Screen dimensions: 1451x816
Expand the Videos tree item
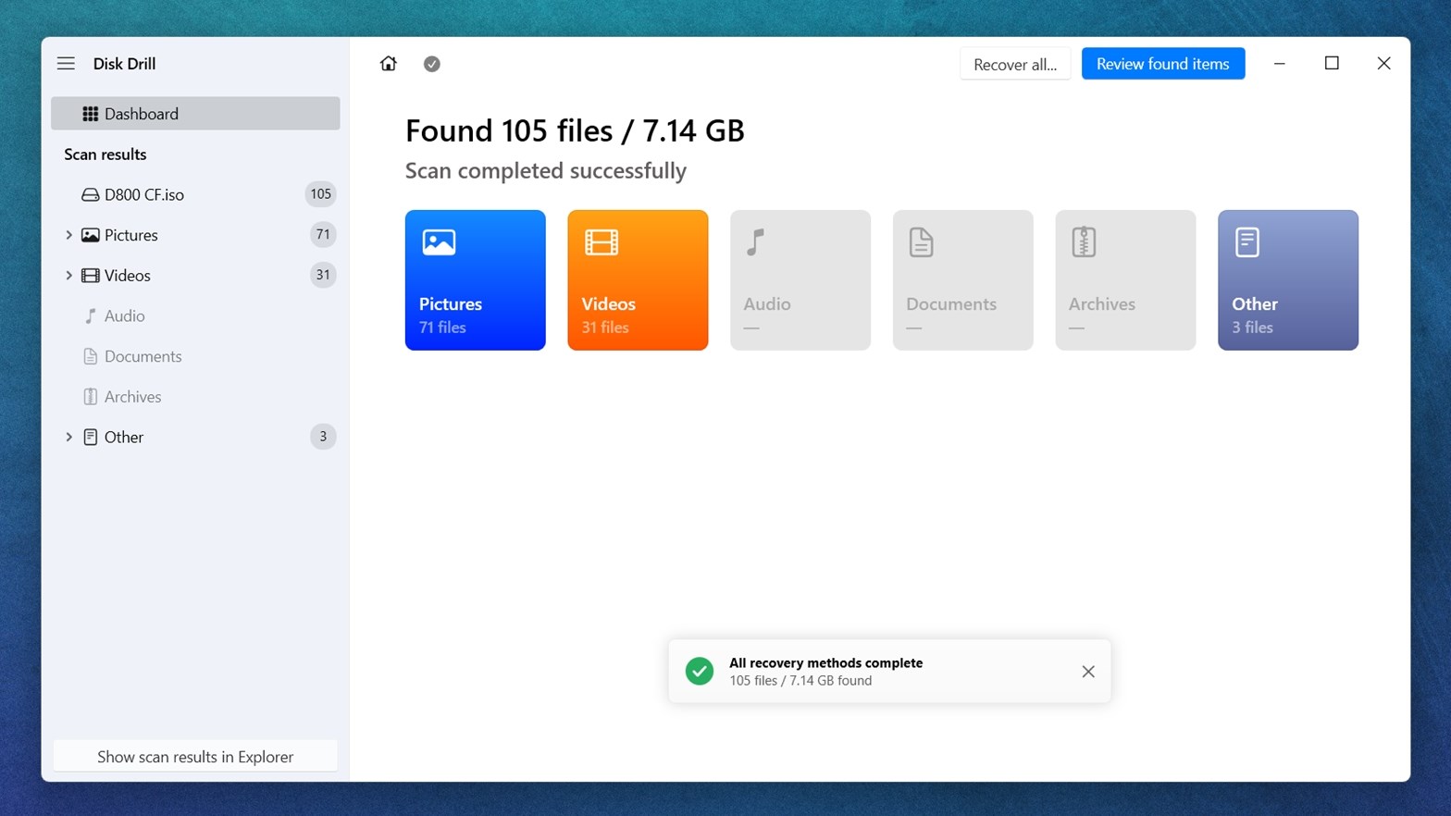(68, 276)
